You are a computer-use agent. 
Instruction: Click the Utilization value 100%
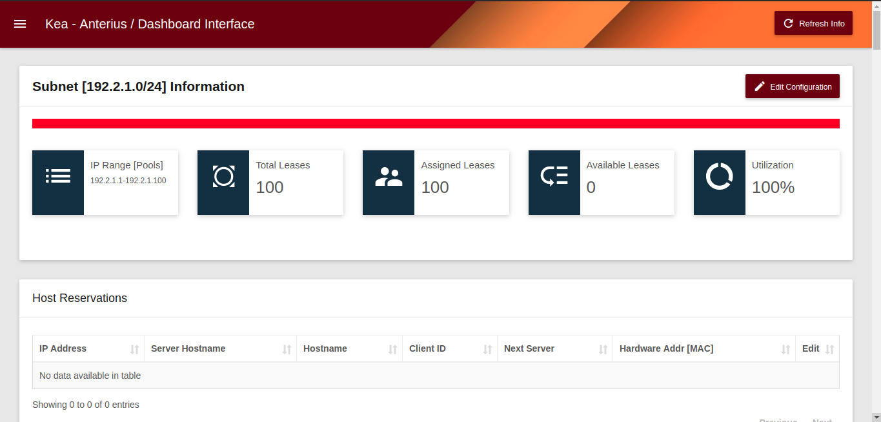tap(773, 187)
